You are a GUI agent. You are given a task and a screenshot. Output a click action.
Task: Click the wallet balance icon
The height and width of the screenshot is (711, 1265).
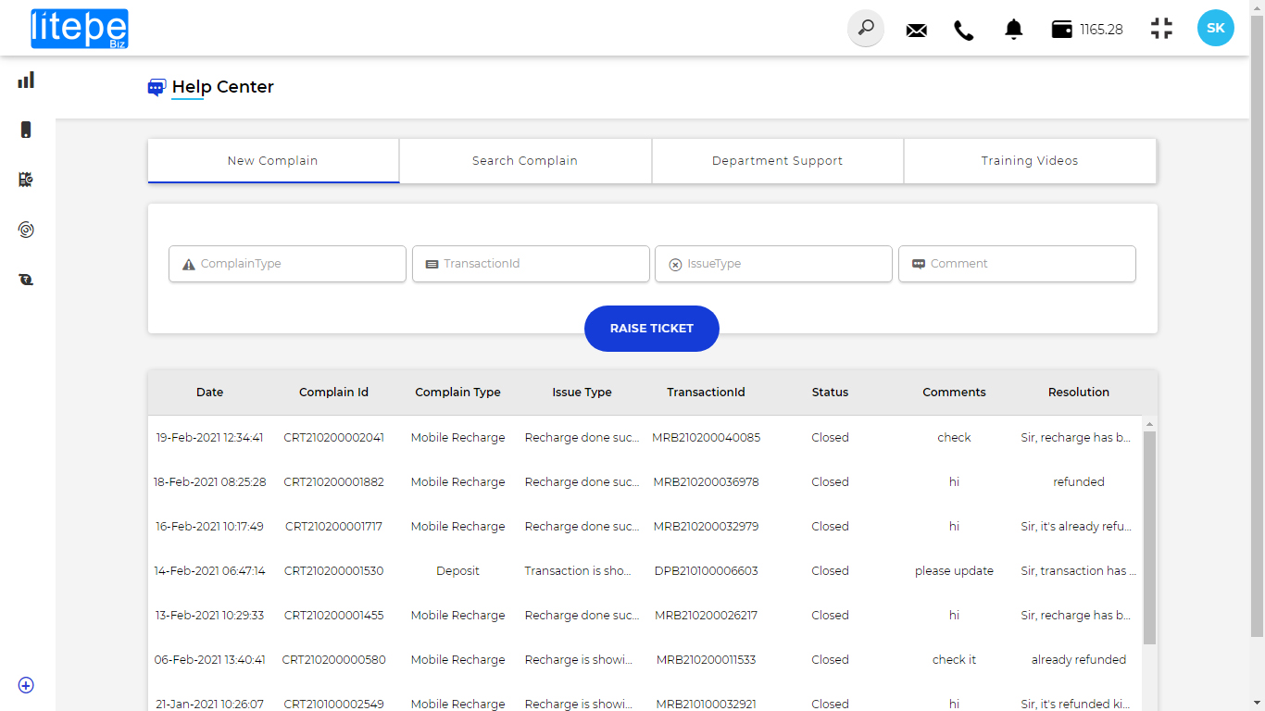[x=1062, y=30]
